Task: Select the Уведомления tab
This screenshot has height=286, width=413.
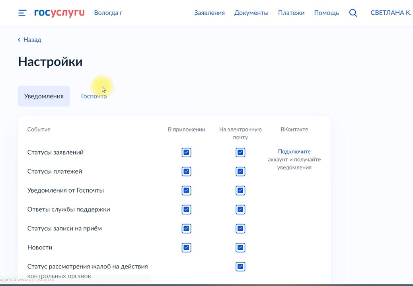Action: tap(44, 96)
